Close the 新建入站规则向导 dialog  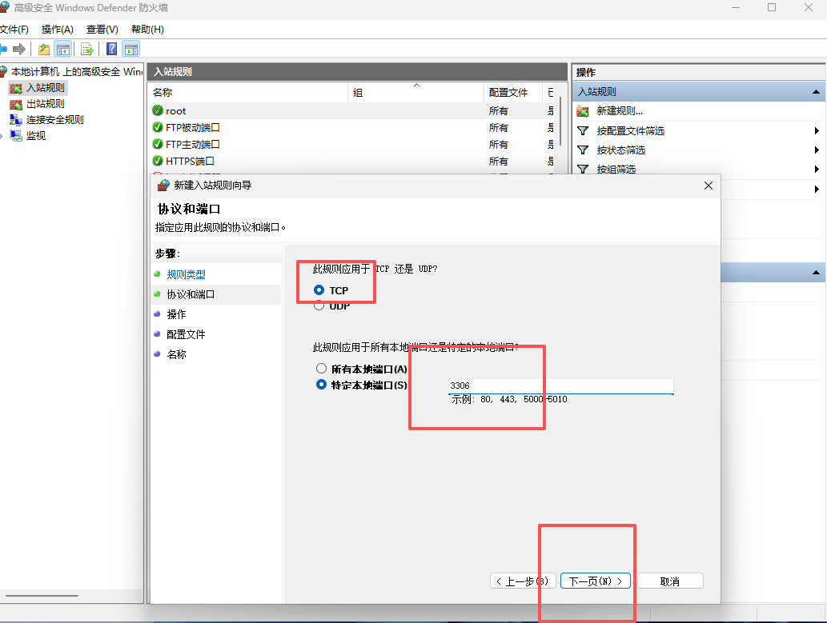point(709,186)
